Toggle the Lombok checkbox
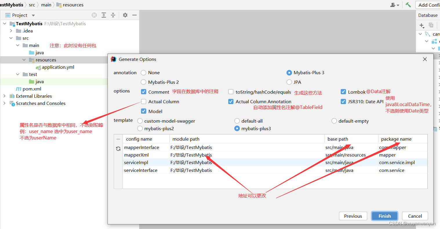Image resolution: width=440 pixels, height=229 pixels. (343, 92)
